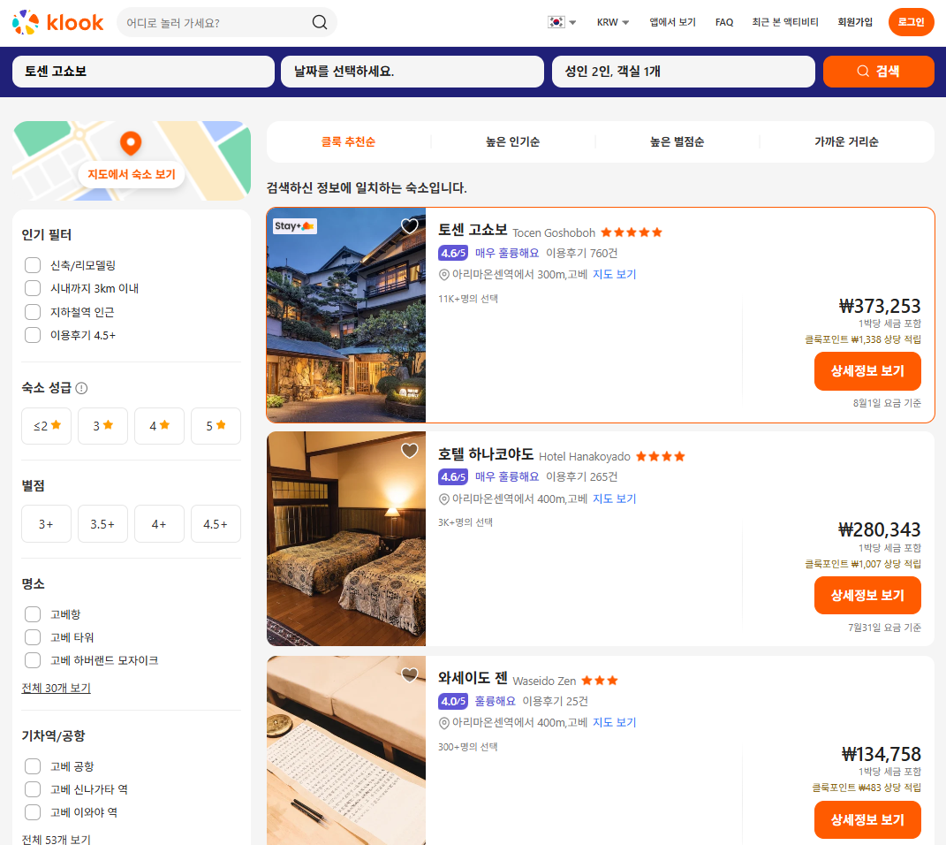Select the 높은 별점순 sort tab
Viewport: 946px width, 845px height.
click(x=677, y=141)
